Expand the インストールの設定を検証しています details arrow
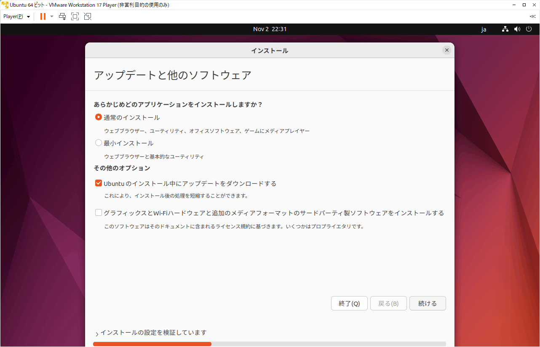Viewport: 540px width, 347px height. coord(97,334)
